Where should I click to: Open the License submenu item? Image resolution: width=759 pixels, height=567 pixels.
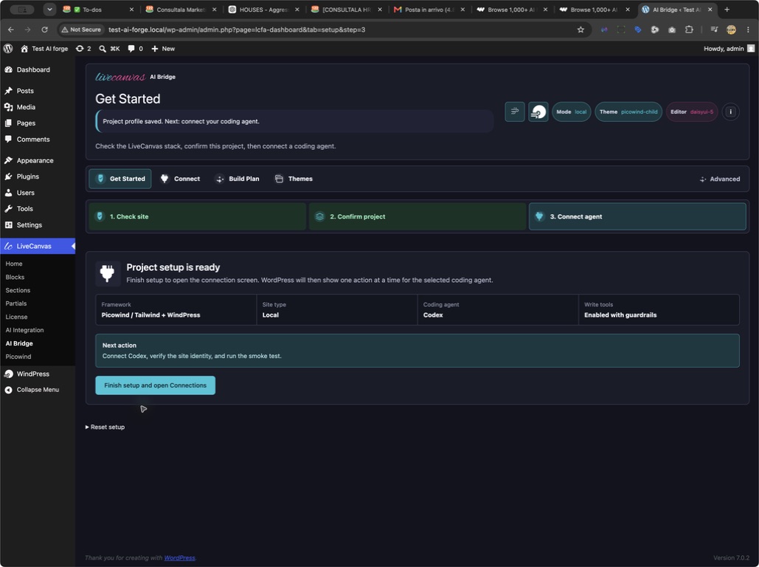click(x=16, y=317)
